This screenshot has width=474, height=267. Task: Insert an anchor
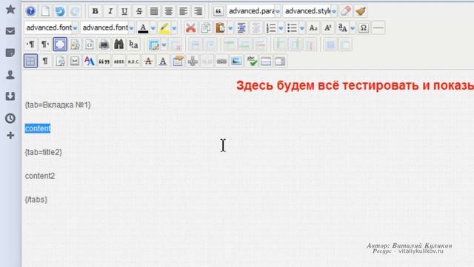point(193,61)
